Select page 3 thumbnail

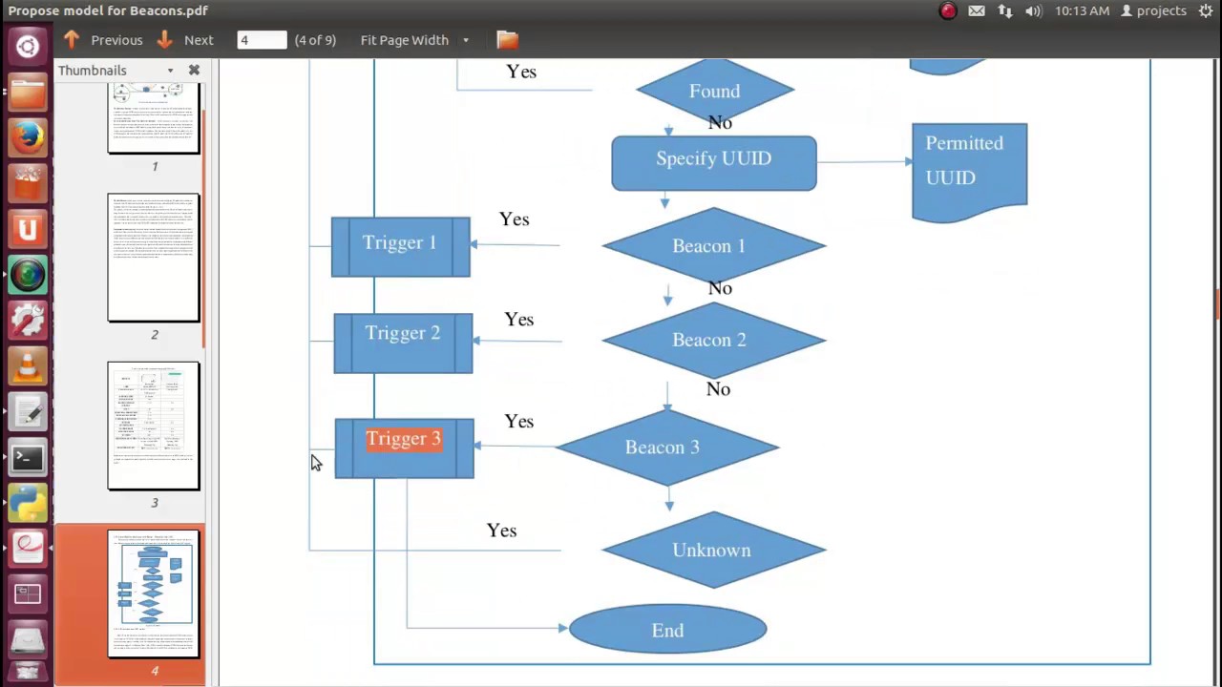(x=154, y=426)
